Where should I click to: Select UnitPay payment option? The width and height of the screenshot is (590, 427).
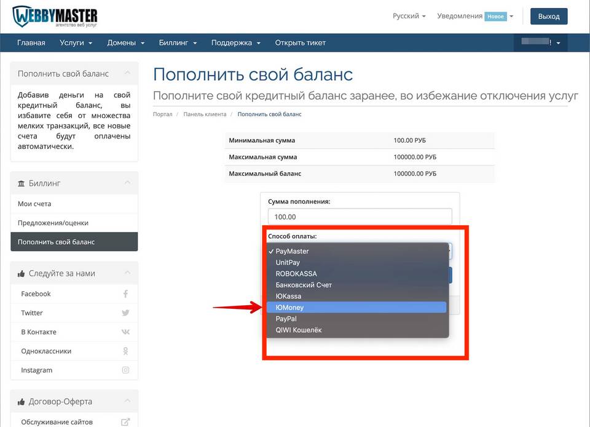(x=356, y=263)
